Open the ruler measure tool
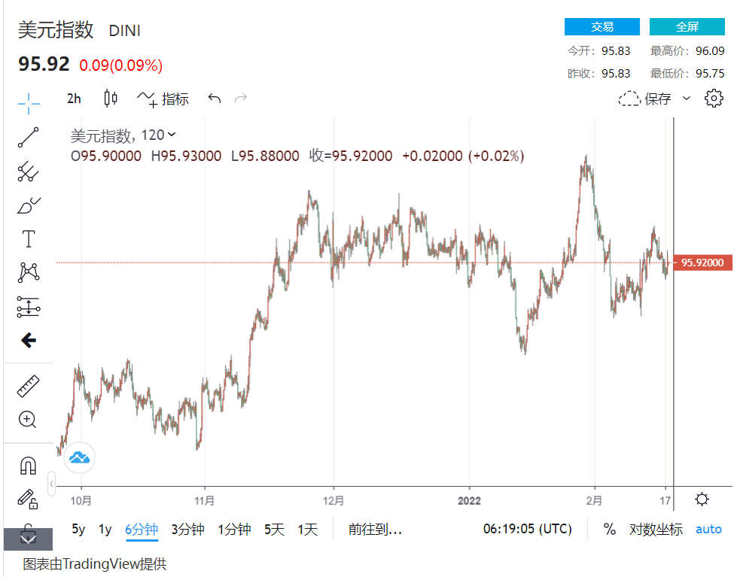Viewport: 734px width, 577px height. tap(29, 387)
